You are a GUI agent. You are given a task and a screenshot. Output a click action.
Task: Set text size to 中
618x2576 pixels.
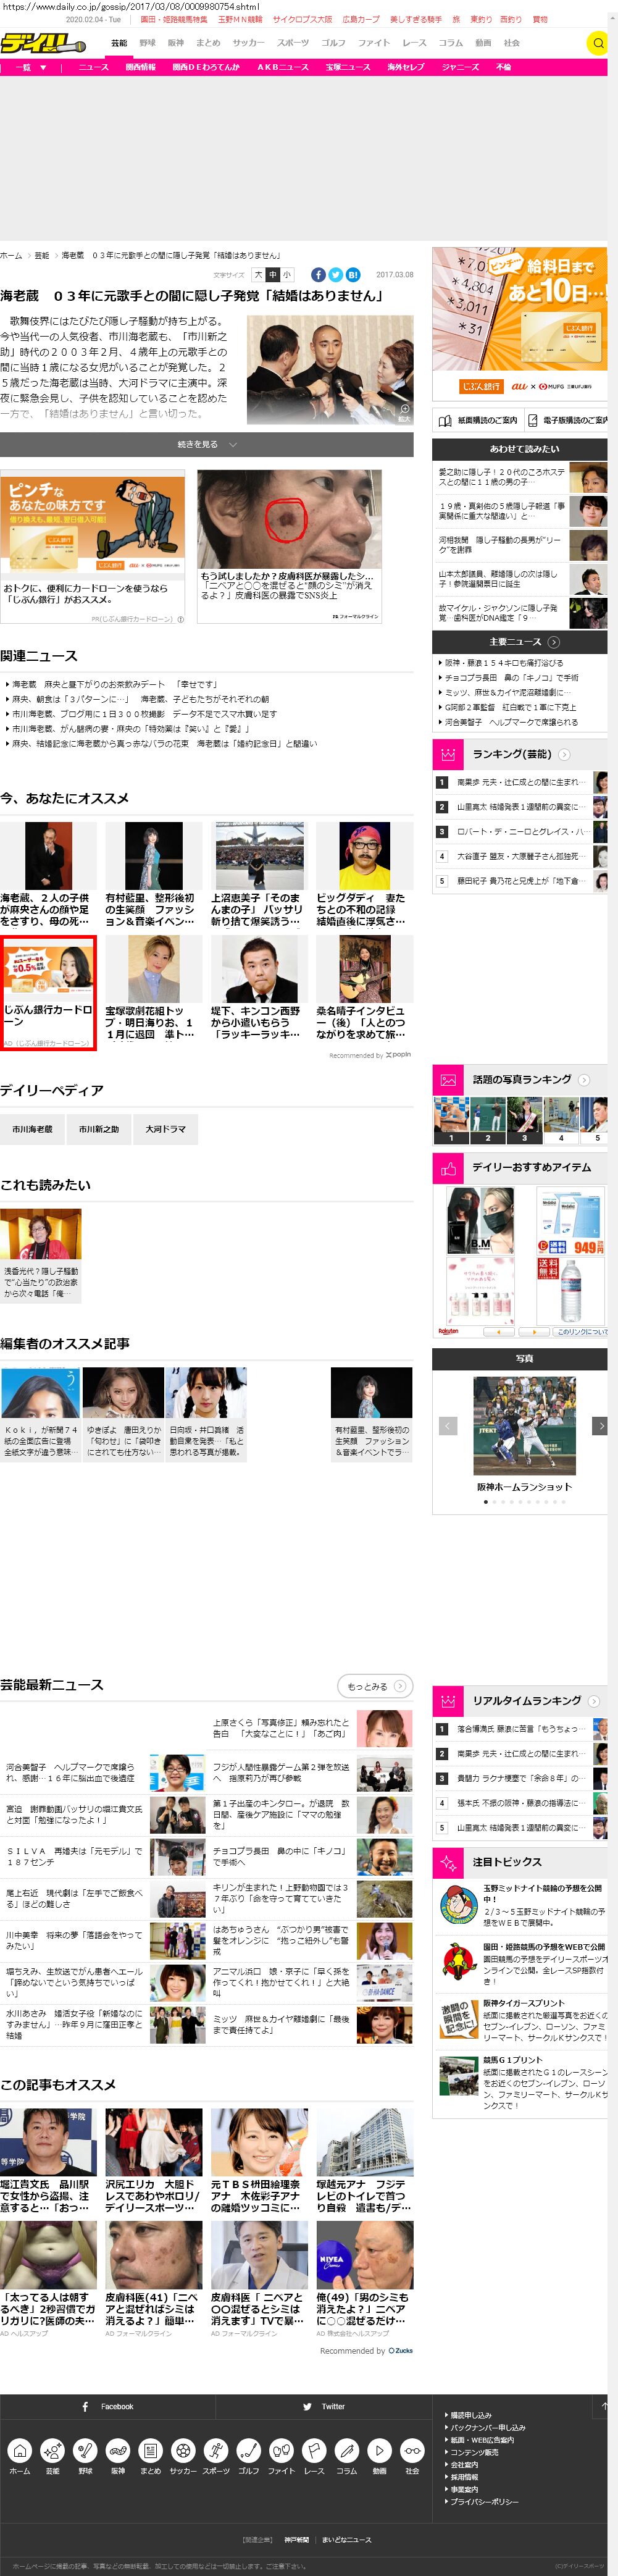(272, 275)
